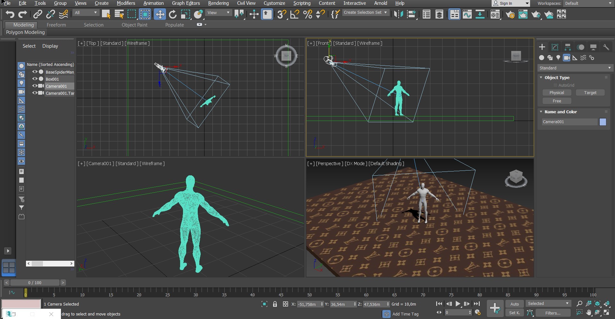Open the Create Selection Set dropdown
This screenshot has height=319, width=615.
[x=366, y=12]
